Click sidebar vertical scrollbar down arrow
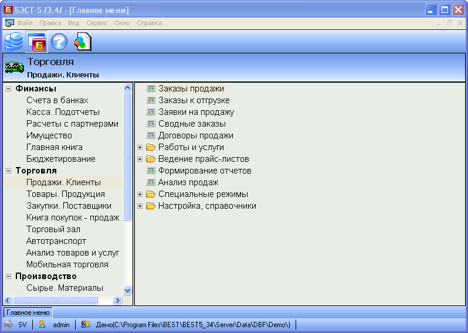This screenshot has width=468, height=333. click(128, 290)
